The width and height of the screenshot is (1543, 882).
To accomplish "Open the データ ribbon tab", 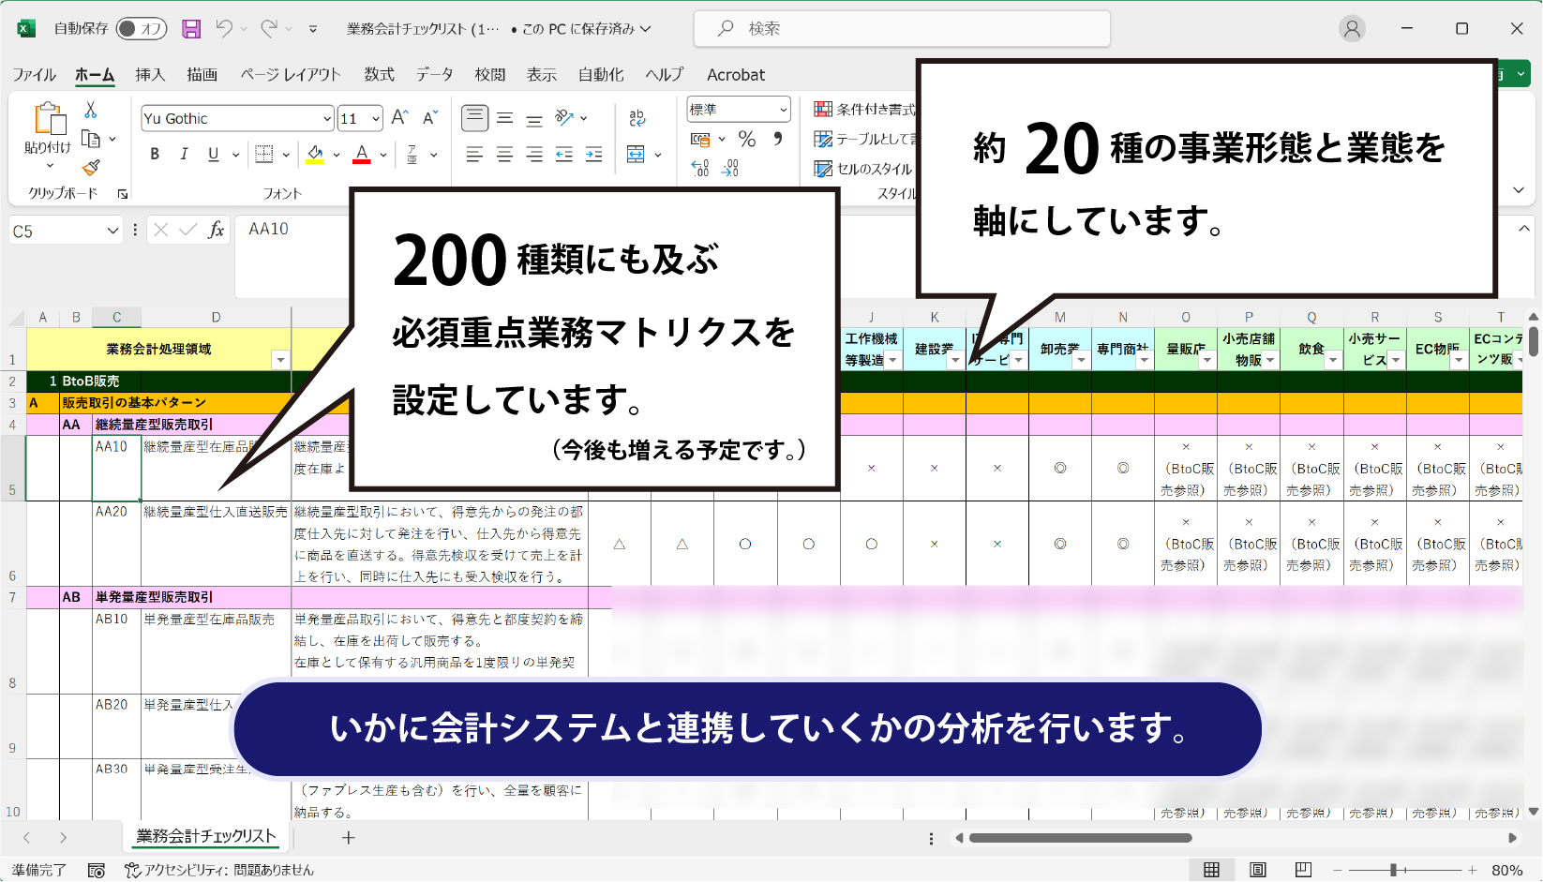I will (x=435, y=75).
